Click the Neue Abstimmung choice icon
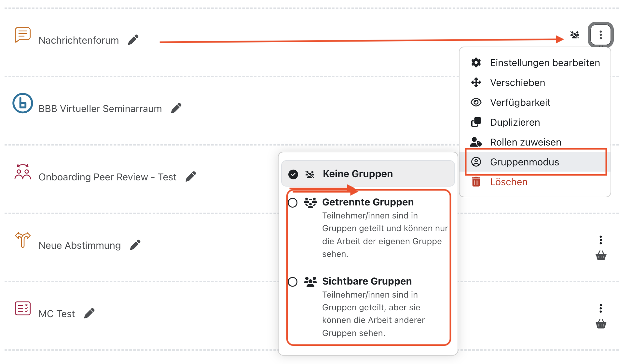The height and width of the screenshot is (364, 632). pos(22,240)
